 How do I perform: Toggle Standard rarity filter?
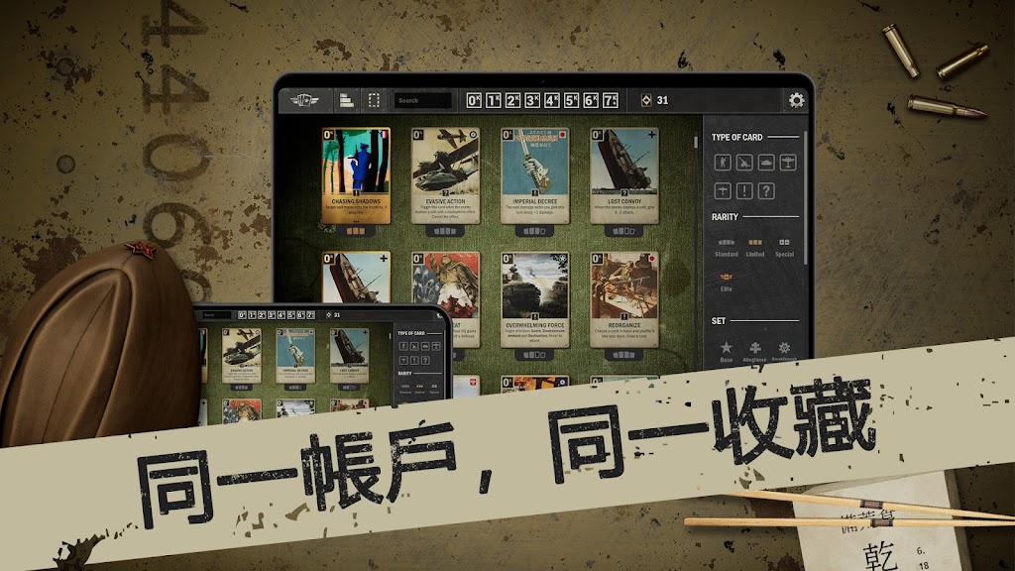click(x=727, y=247)
